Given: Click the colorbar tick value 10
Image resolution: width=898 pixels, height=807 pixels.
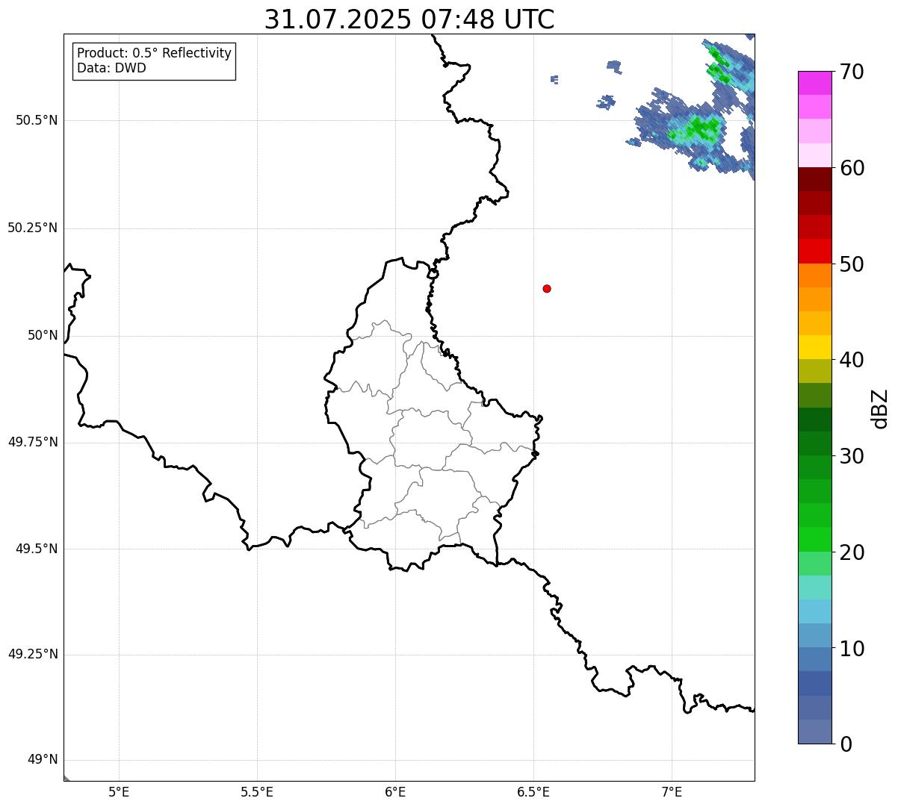Looking at the screenshot, I should 852,649.
